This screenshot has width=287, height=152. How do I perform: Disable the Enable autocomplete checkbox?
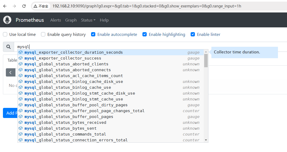pyautogui.click(x=93, y=34)
